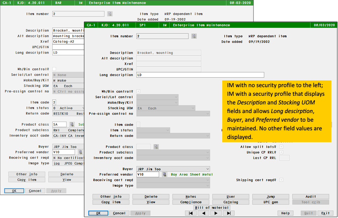Click Product class field in back window
Image resolution: width=338 pixels, height=218 pixels.
60,125
